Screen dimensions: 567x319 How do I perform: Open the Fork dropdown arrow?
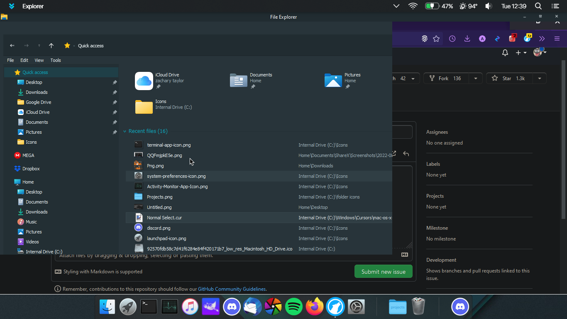click(476, 78)
